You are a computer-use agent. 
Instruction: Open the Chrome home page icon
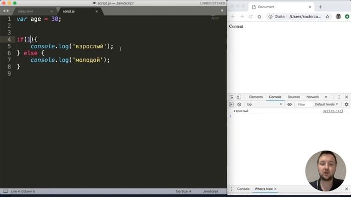point(259,16)
